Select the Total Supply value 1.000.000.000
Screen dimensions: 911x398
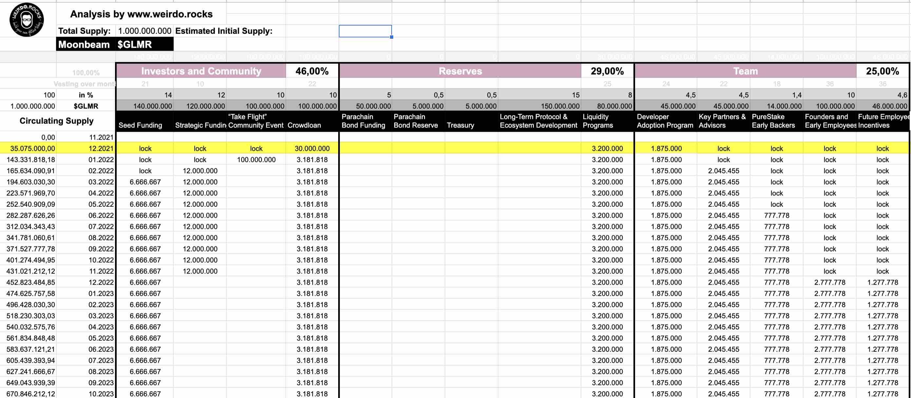144,31
